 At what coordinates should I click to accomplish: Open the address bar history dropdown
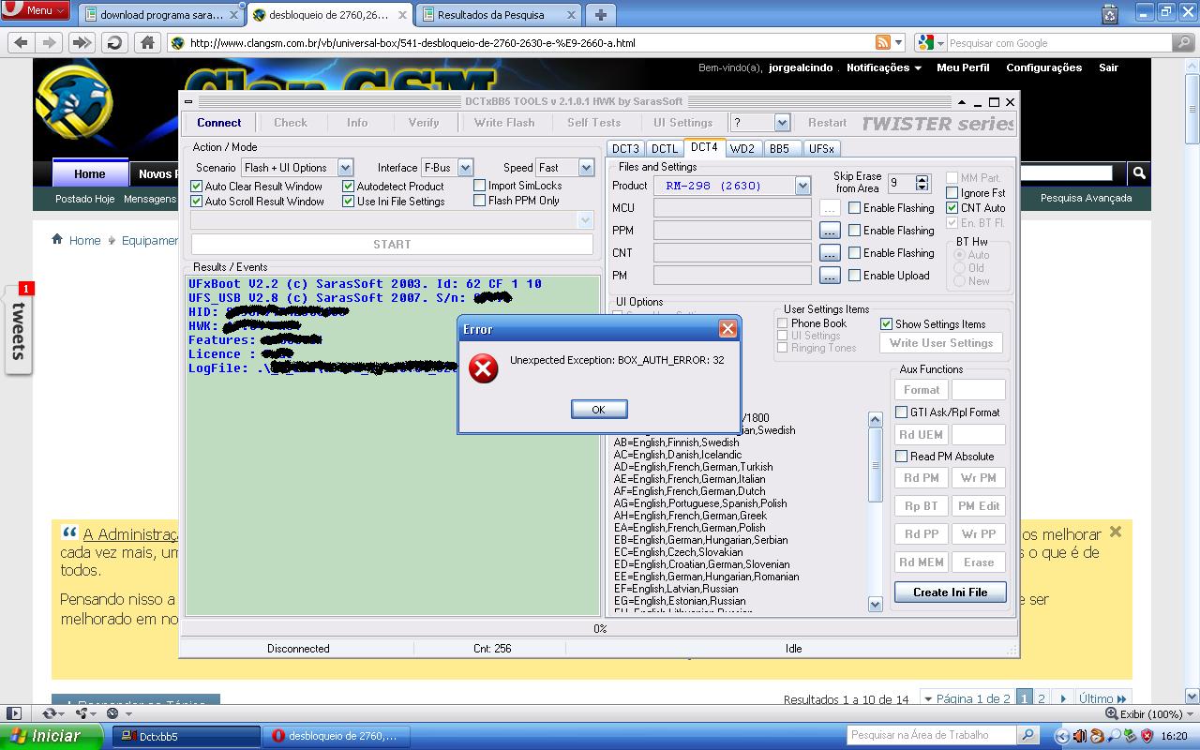tap(898, 42)
